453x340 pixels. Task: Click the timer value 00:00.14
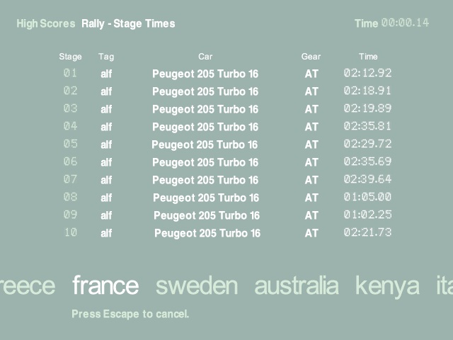(x=405, y=23)
